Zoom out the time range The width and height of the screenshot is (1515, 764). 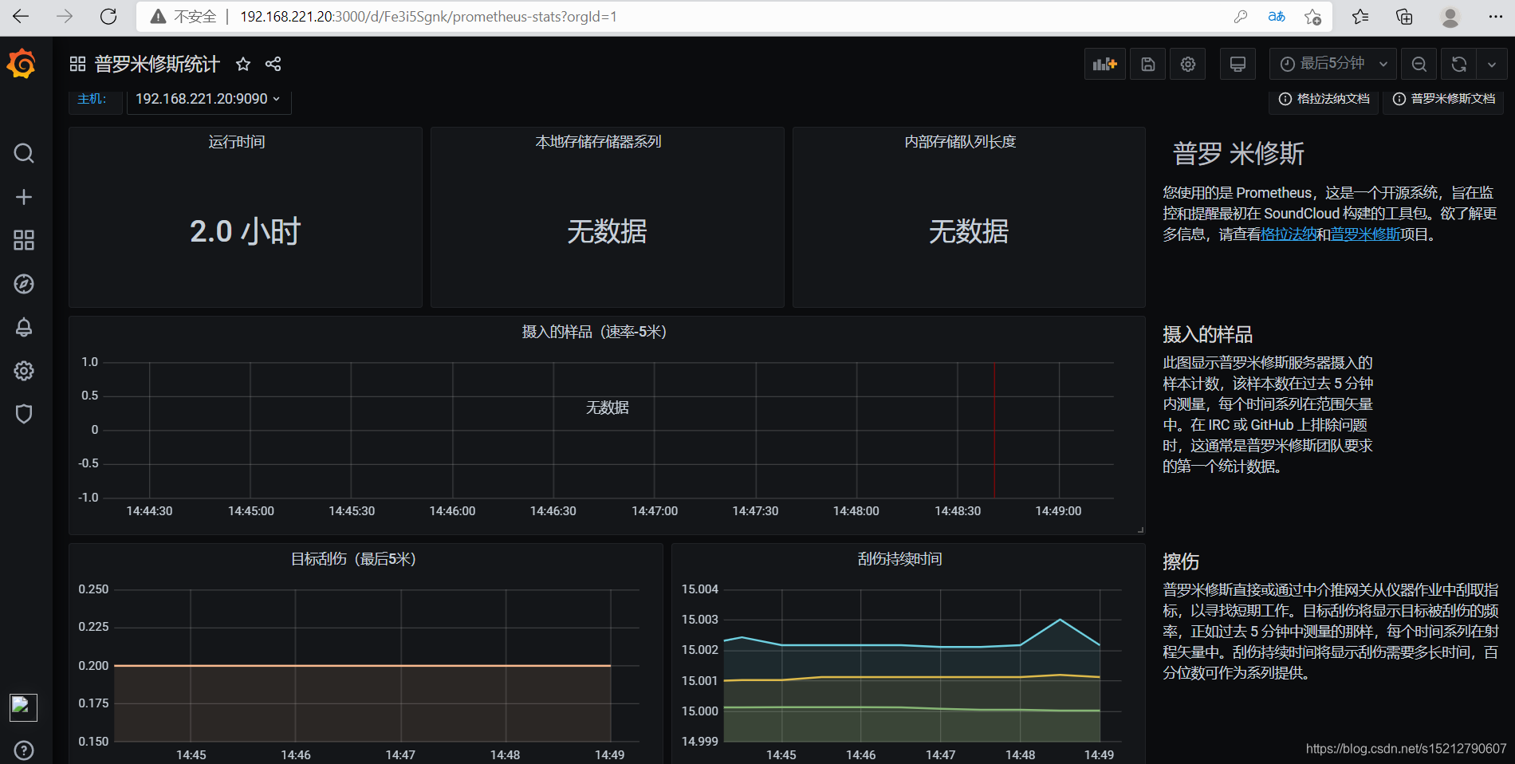pos(1419,64)
